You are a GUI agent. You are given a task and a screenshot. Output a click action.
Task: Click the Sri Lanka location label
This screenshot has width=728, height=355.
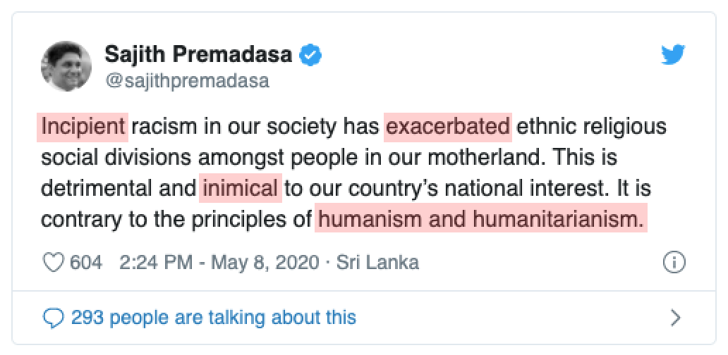tap(377, 263)
